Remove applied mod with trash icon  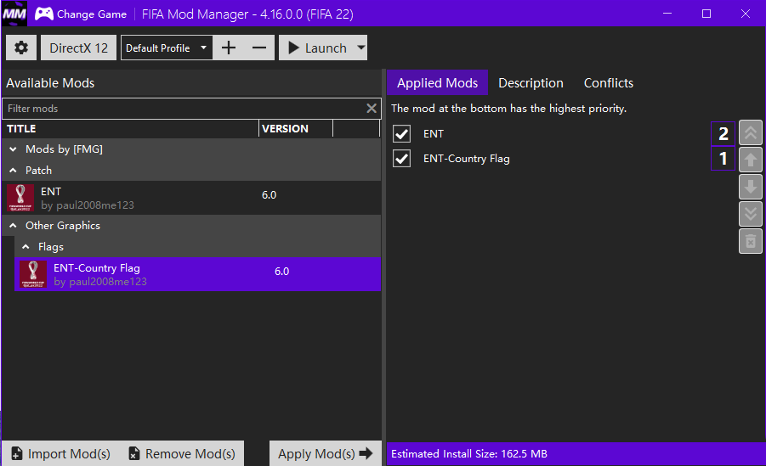tap(751, 241)
